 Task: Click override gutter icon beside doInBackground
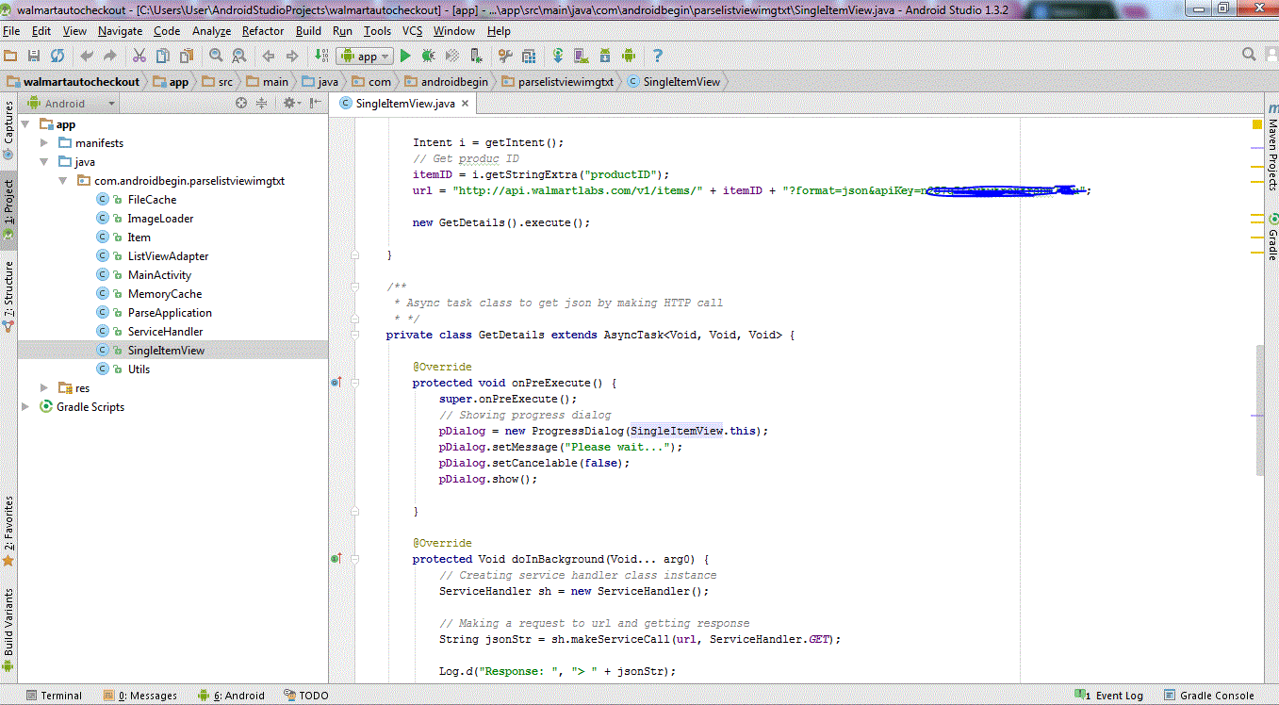tap(336, 559)
